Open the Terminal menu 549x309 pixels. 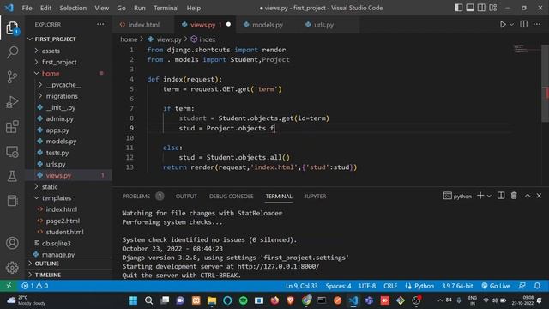[x=166, y=8]
